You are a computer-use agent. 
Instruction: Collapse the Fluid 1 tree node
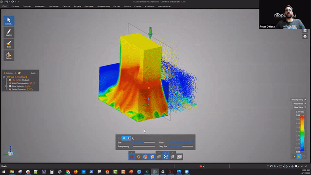[4, 77]
